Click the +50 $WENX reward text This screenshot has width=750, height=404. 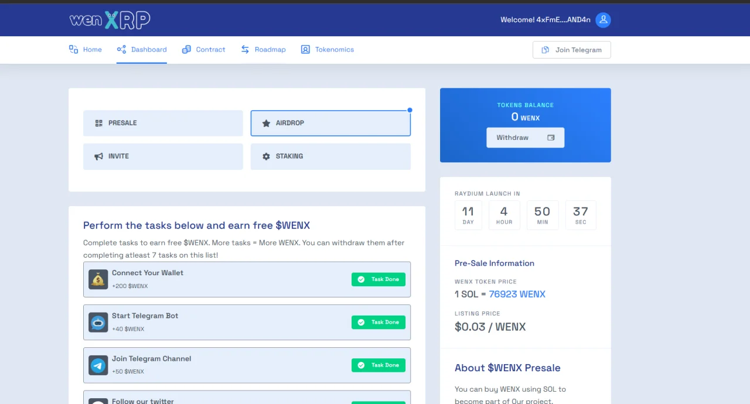click(128, 372)
